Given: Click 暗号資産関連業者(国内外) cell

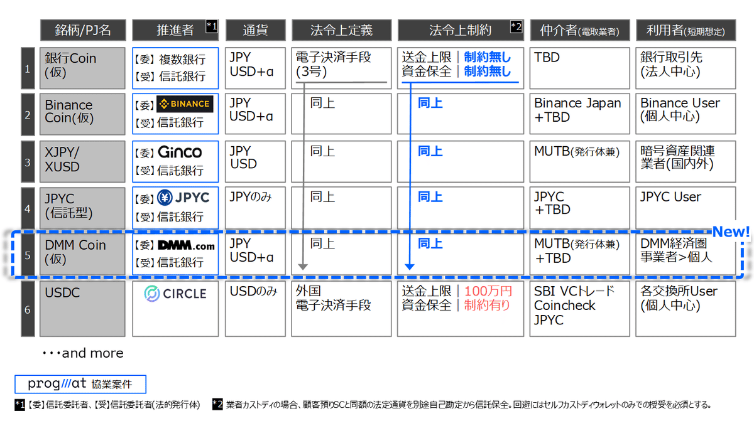Looking at the screenshot, I should click(686, 161).
